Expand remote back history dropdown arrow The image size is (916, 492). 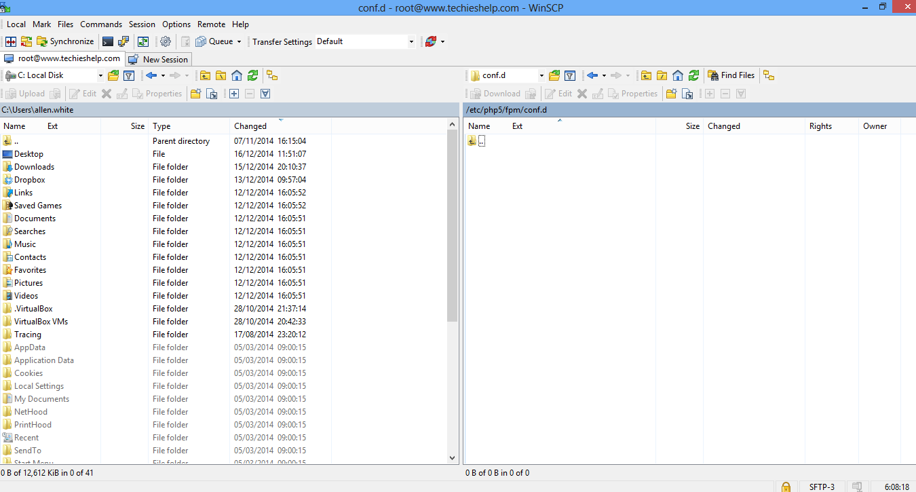coord(604,75)
